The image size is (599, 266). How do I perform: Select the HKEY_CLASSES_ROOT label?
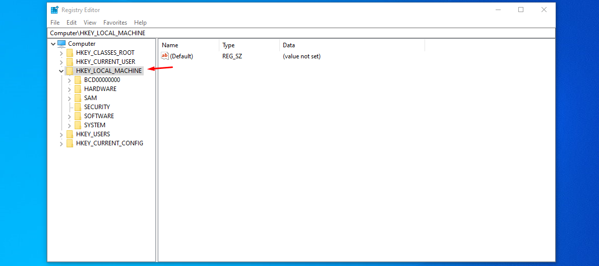[x=105, y=53]
